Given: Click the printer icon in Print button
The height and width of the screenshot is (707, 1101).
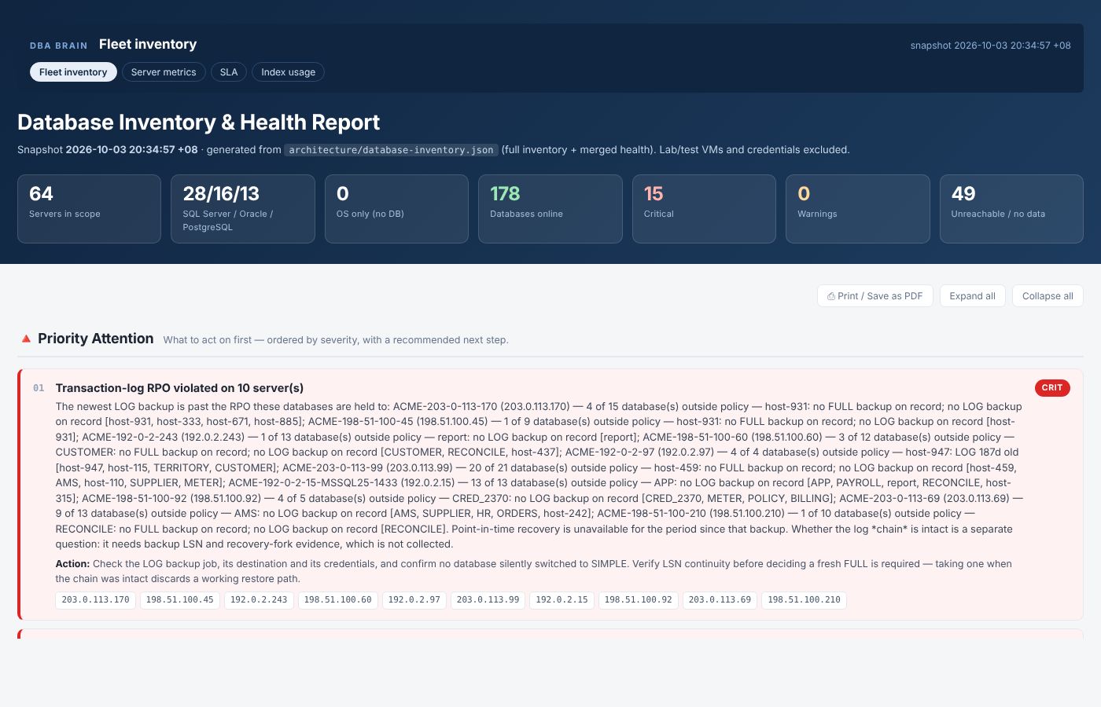Looking at the screenshot, I should click(831, 296).
